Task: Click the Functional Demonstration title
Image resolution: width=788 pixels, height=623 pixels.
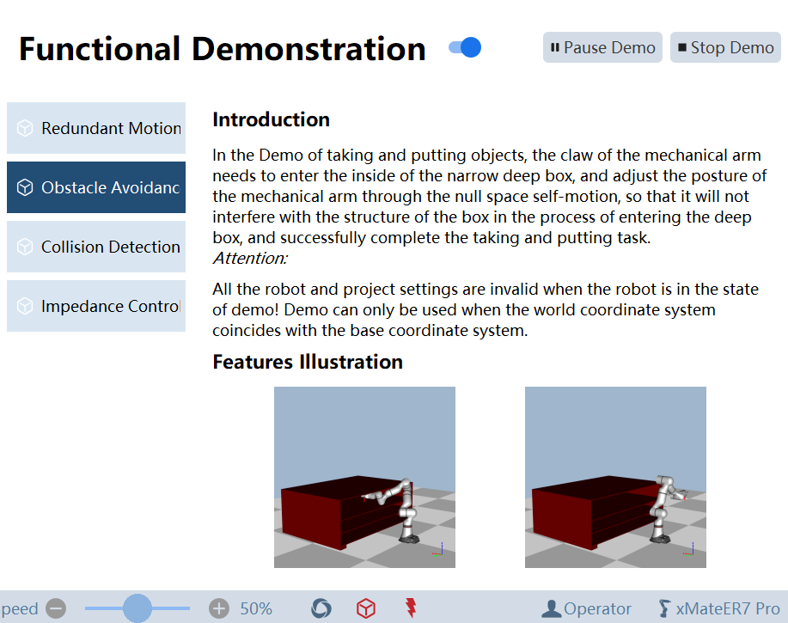Action: click(x=222, y=49)
